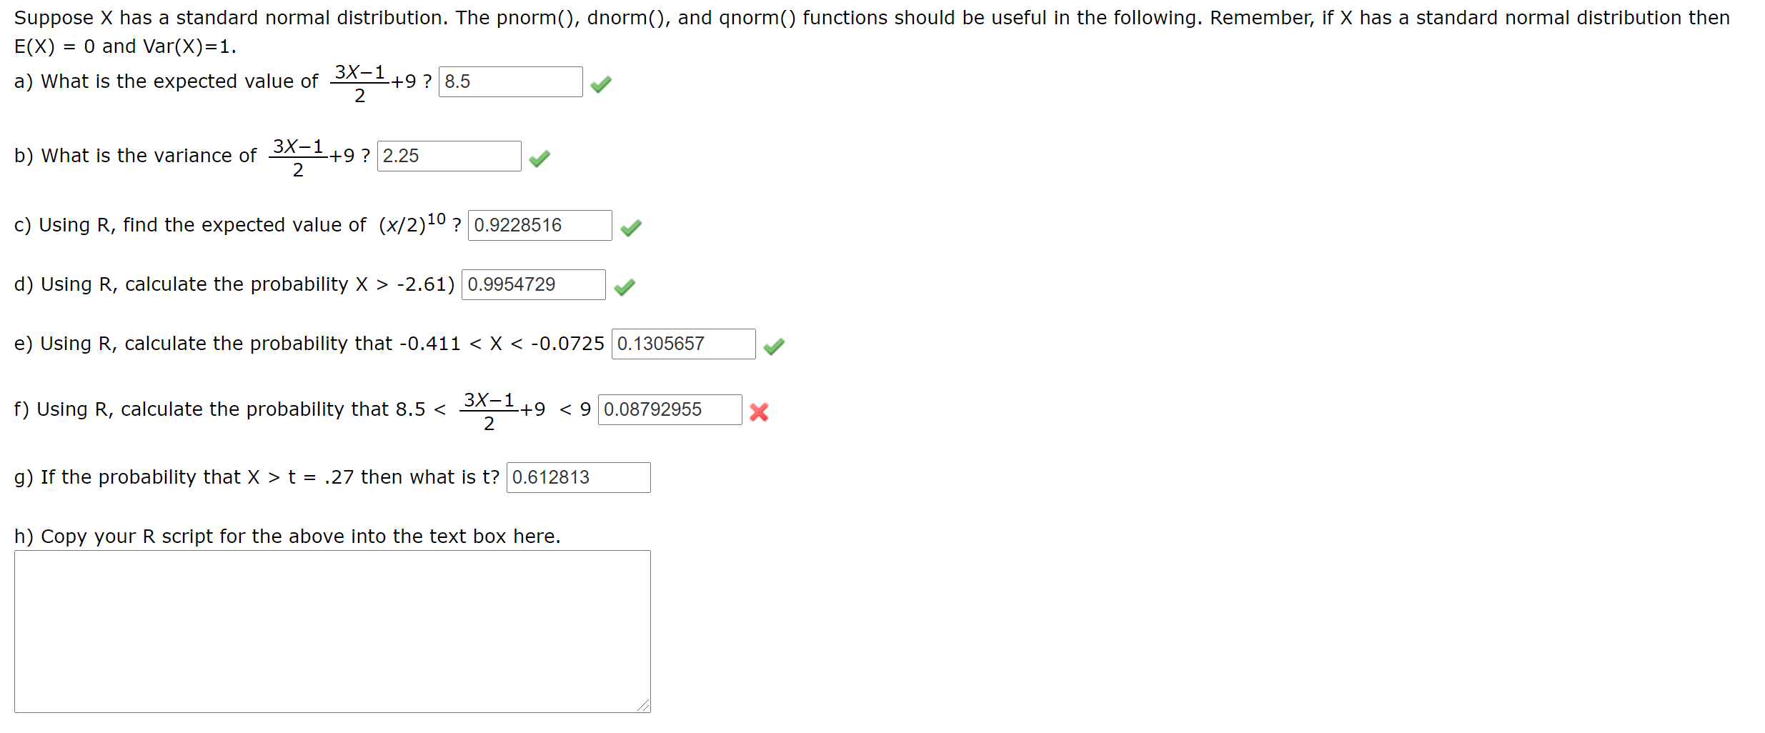Click the green checkmark beside answer 8.5
The width and height of the screenshot is (1765, 733).
[x=601, y=83]
